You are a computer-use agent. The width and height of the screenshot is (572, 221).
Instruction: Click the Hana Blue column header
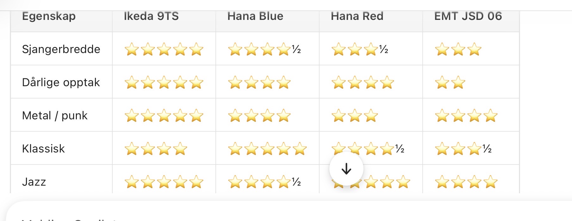(255, 16)
